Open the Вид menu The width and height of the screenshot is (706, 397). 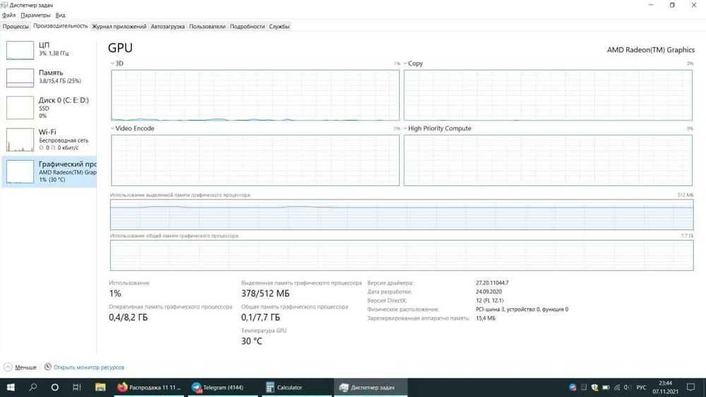click(60, 16)
